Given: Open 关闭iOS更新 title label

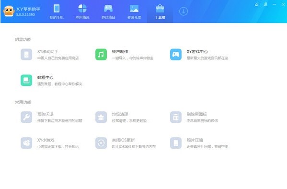Looking at the screenshot, I should coord(123,140).
